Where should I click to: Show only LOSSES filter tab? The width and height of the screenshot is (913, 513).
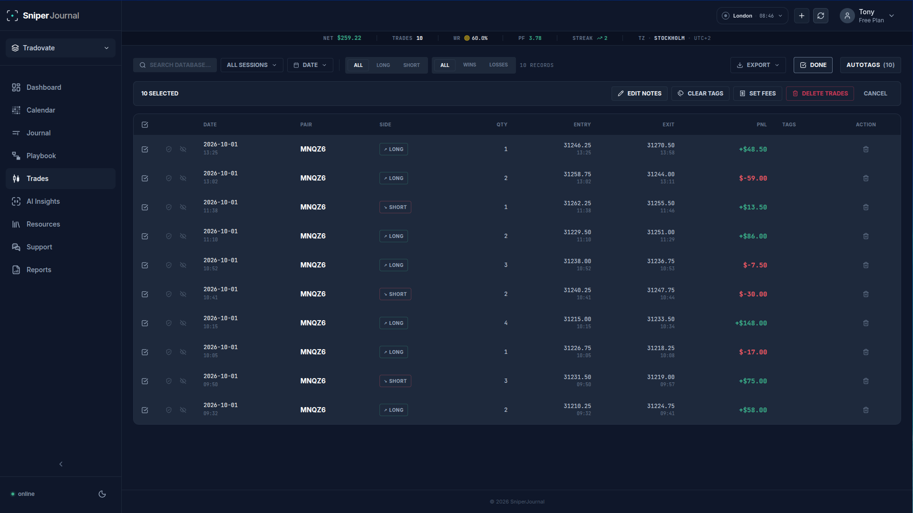[x=498, y=65]
